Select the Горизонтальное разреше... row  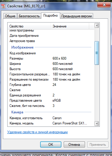tap(51, 74)
